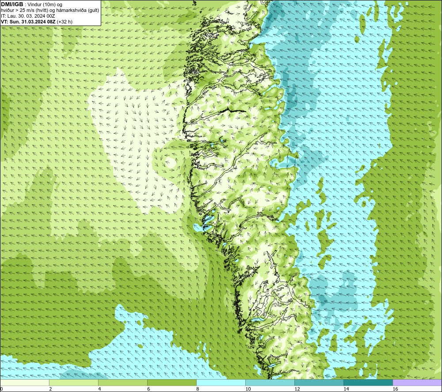442x392 pixels.
Task: Click the 4-6 m/s green legend swatch
Action: (123, 382)
